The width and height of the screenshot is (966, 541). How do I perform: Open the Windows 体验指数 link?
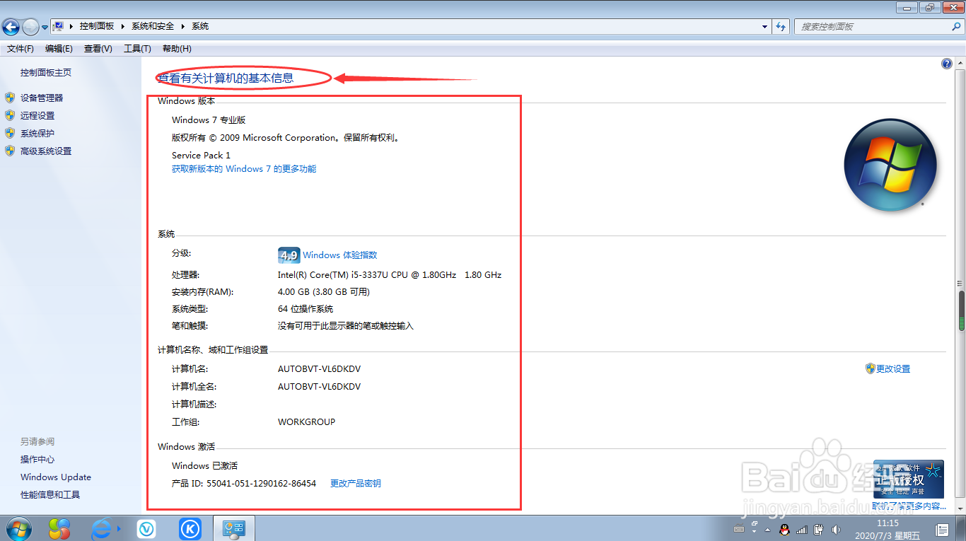pyautogui.click(x=340, y=255)
